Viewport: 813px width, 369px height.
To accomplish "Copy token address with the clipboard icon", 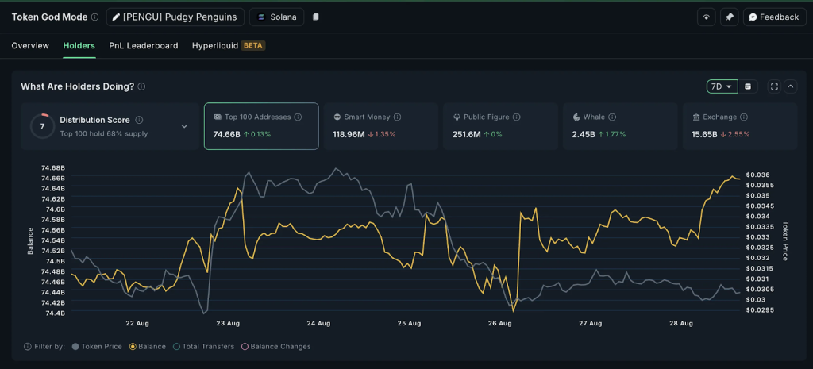I will (316, 17).
